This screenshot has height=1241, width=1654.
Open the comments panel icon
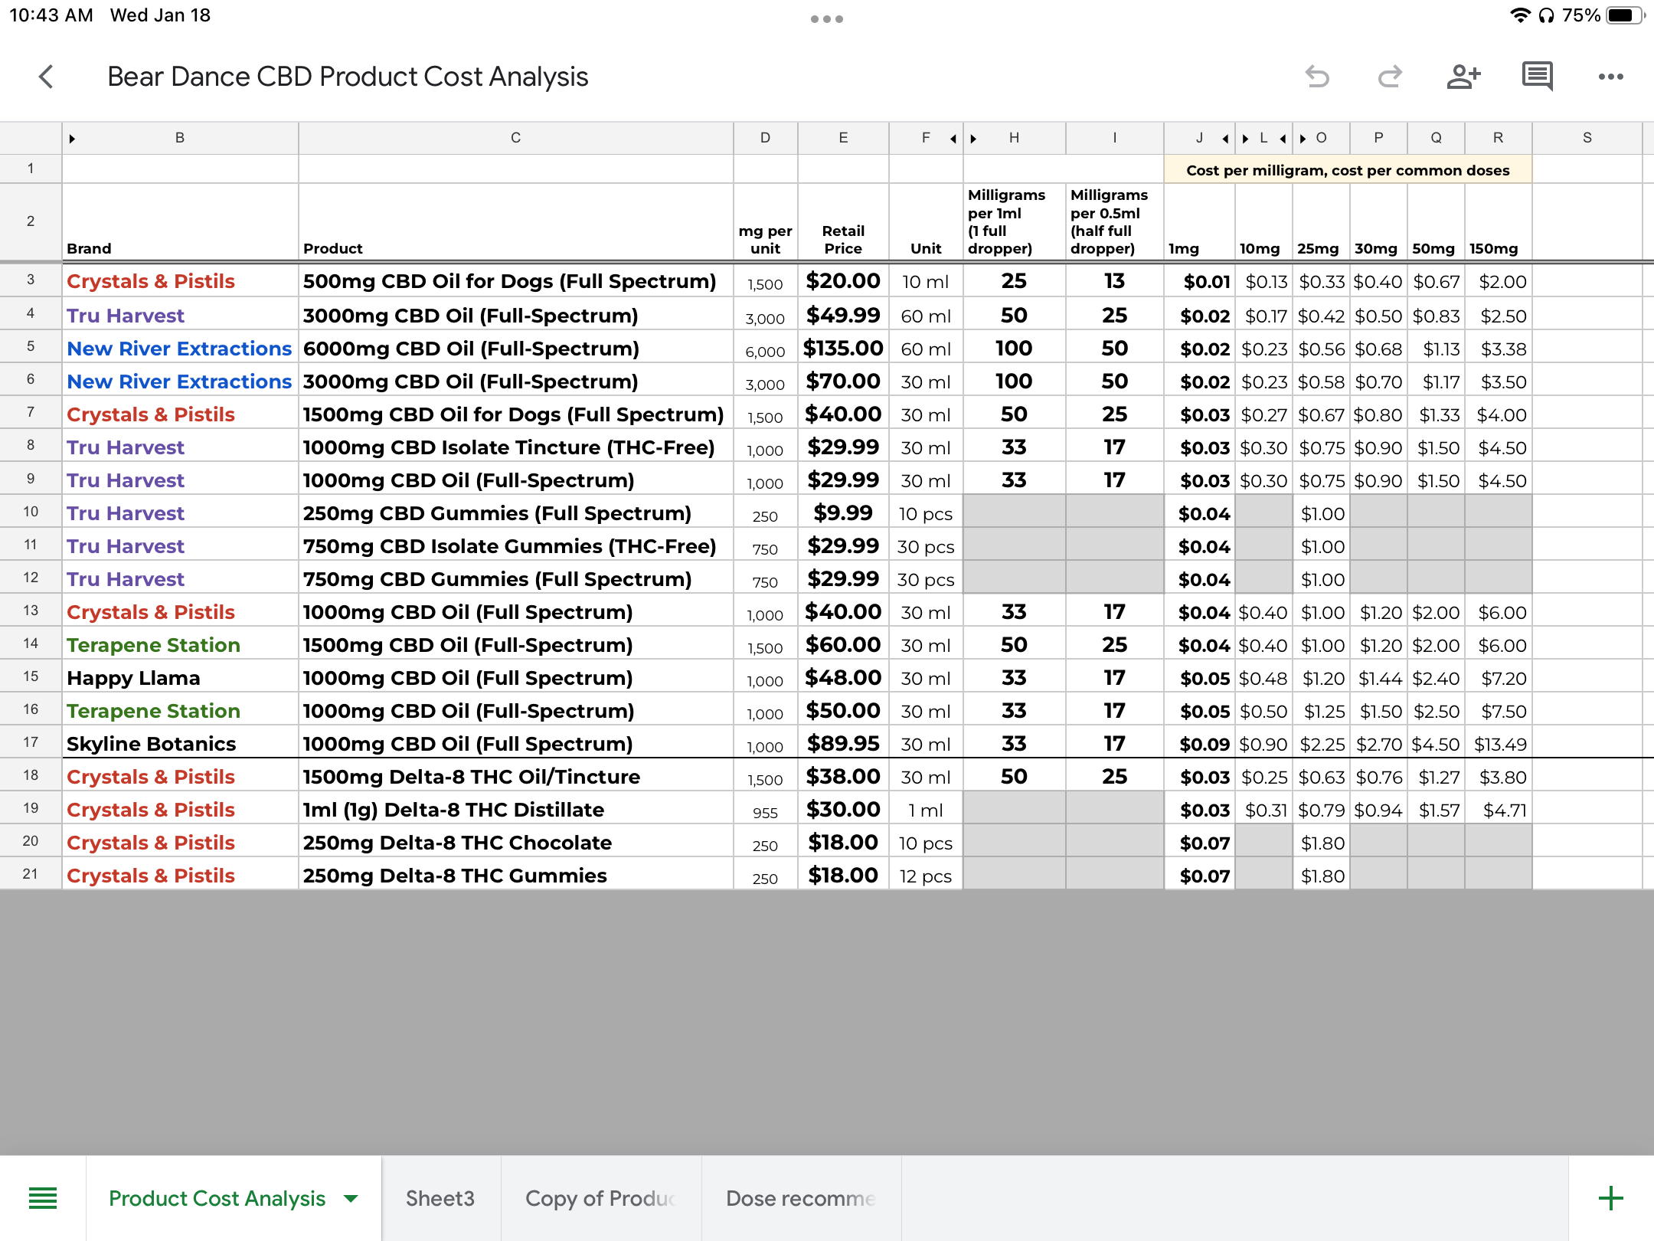point(1536,76)
